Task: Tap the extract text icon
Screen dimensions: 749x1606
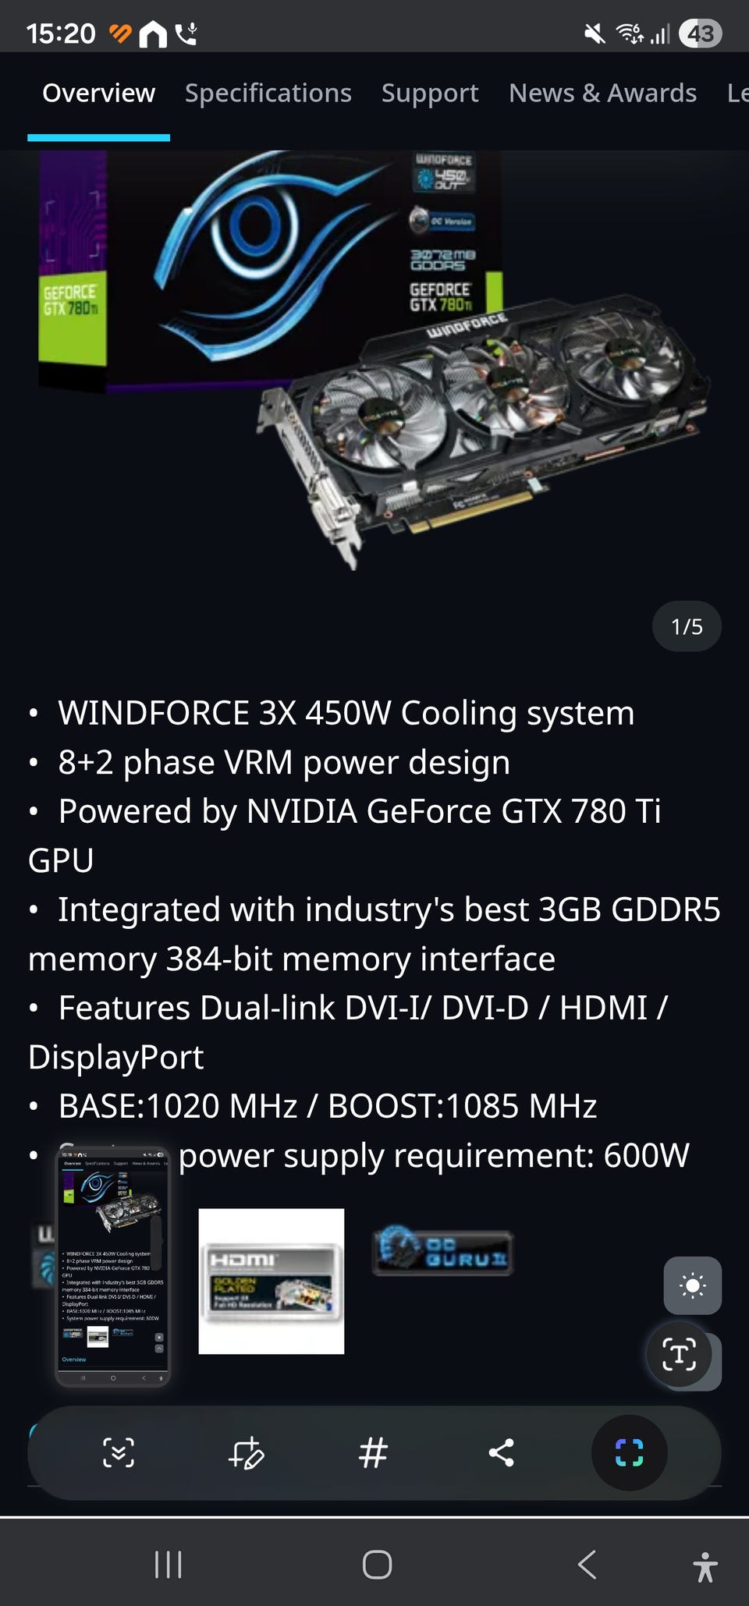Action: [680, 1356]
